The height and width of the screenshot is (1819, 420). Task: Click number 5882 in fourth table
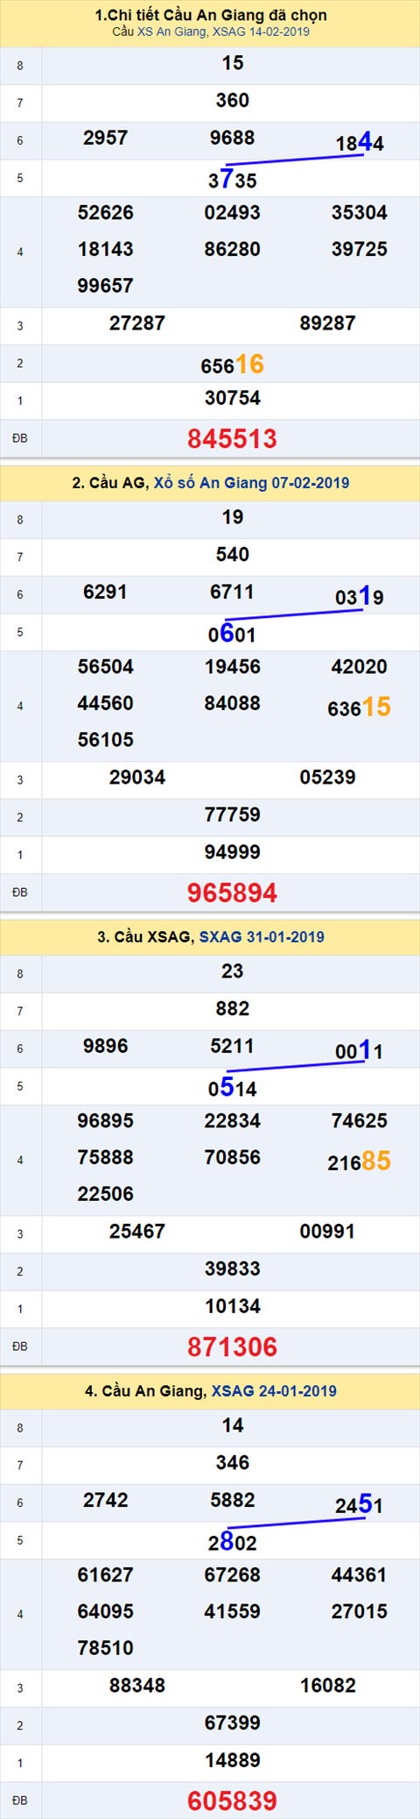click(232, 1501)
